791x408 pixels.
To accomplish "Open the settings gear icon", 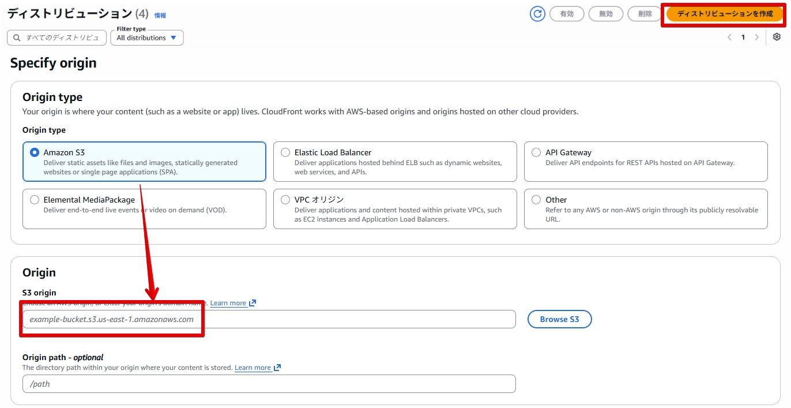I will (777, 37).
